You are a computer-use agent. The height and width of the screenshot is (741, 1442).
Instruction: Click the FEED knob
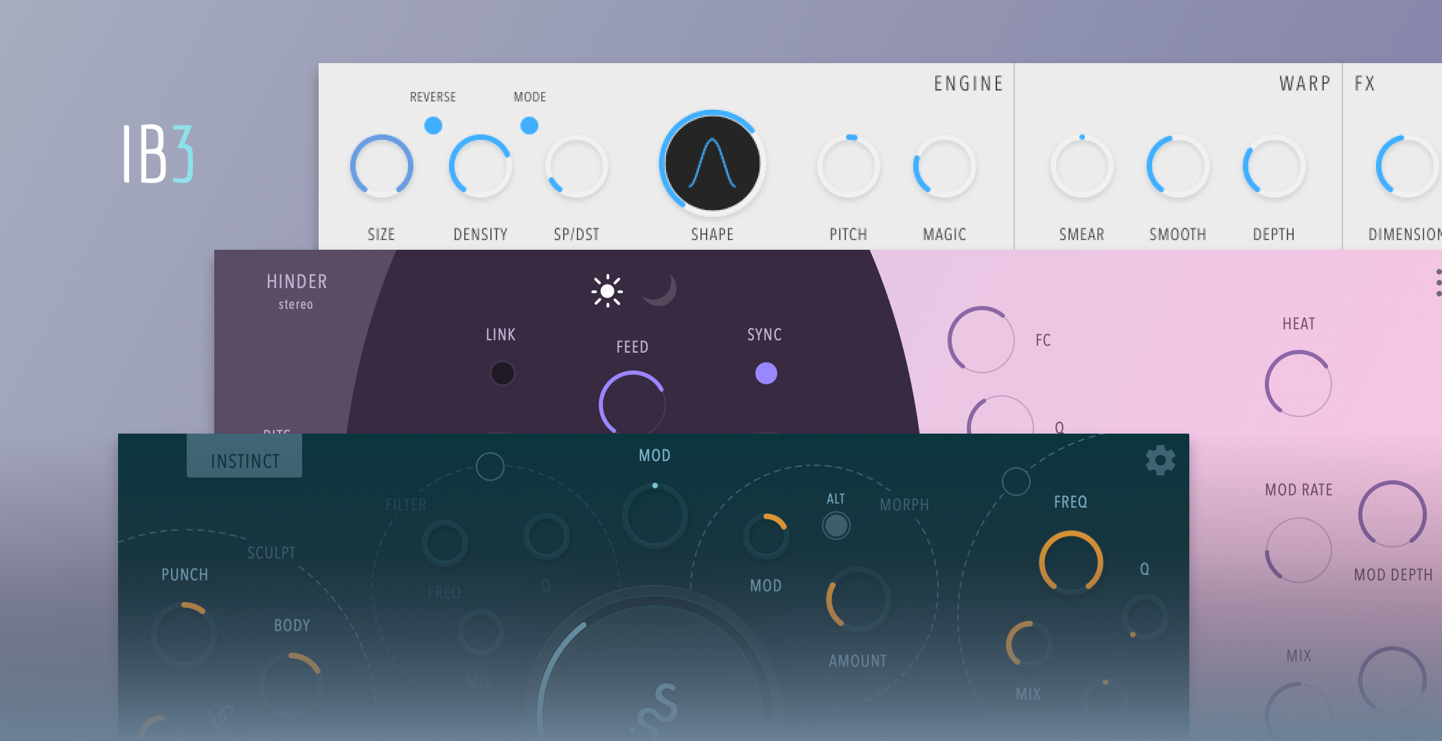coord(632,403)
